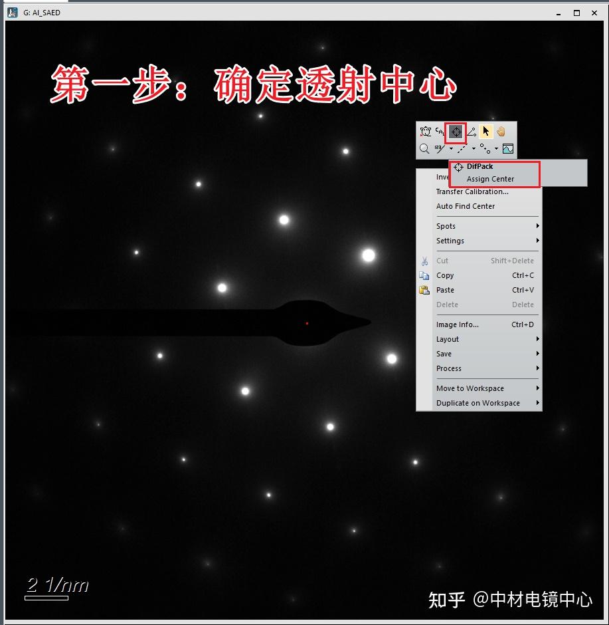Click the red center marker on beam stop
This screenshot has width=609, height=625.
point(307,323)
